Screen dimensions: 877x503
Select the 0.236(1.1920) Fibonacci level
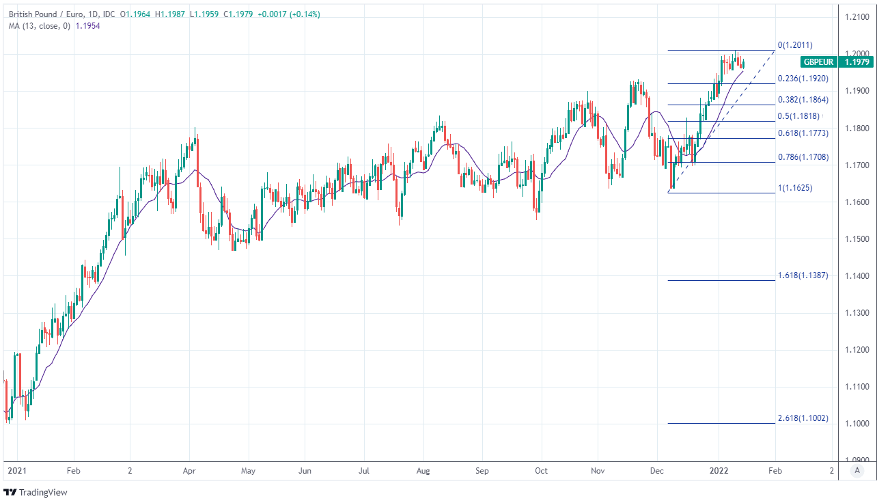[x=803, y=79]
